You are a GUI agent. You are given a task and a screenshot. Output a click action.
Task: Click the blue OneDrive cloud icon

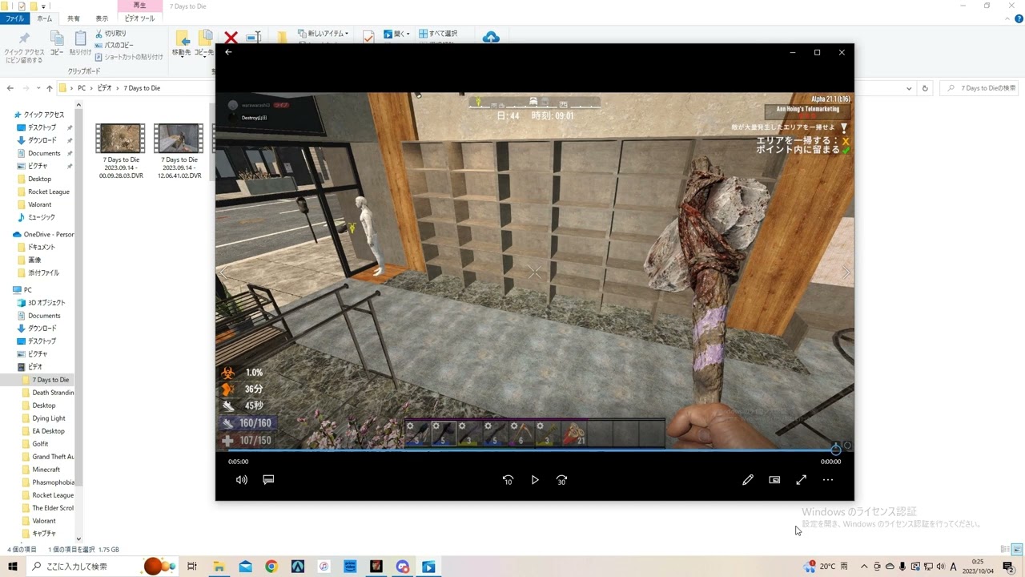click(491, 37)
